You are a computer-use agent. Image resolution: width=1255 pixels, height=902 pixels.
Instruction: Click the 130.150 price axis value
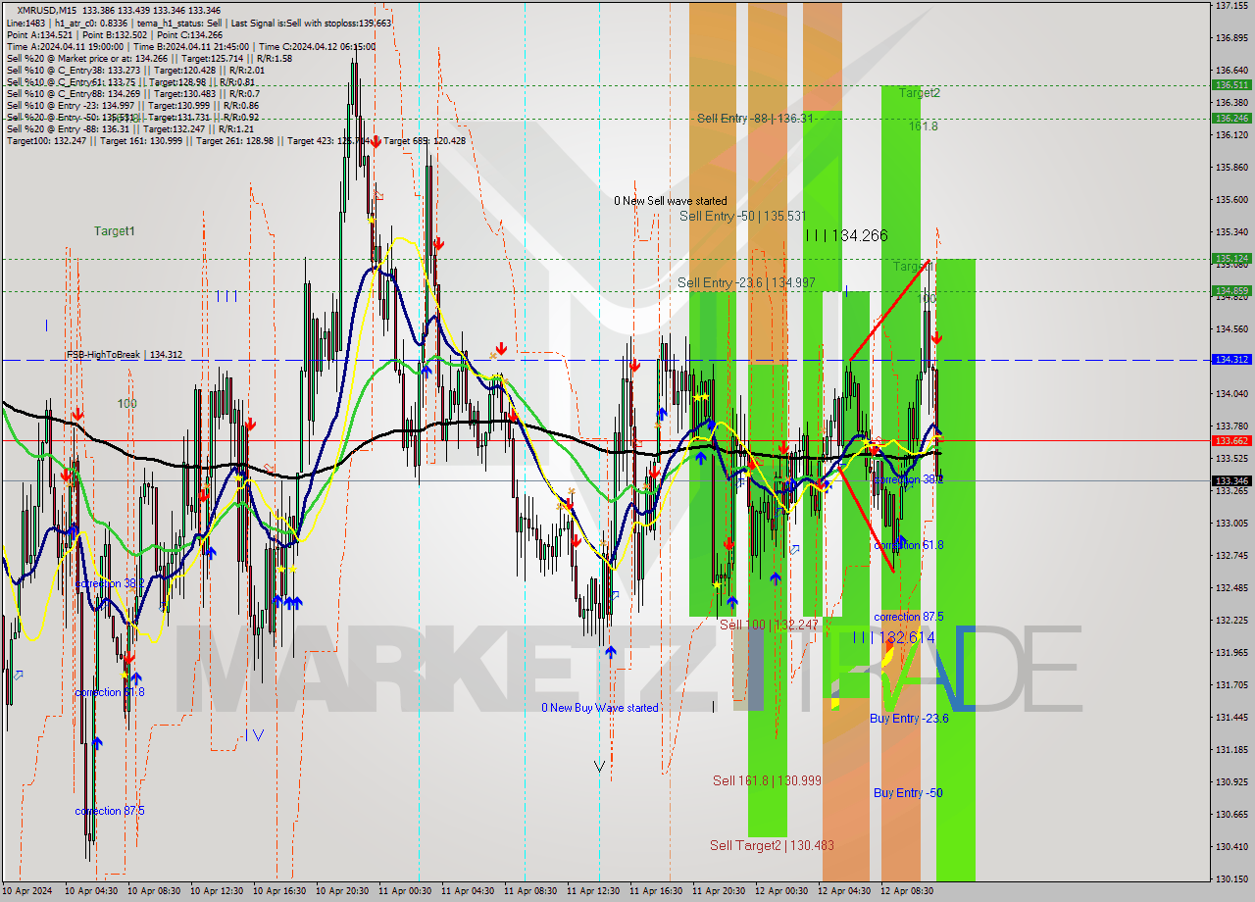[1230, 878]
